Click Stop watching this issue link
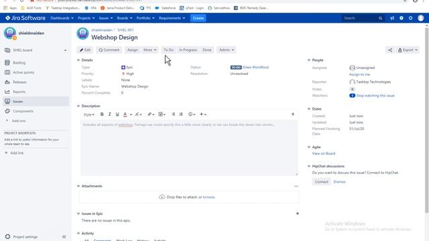 pyautogui.click(x=375, y=96)
